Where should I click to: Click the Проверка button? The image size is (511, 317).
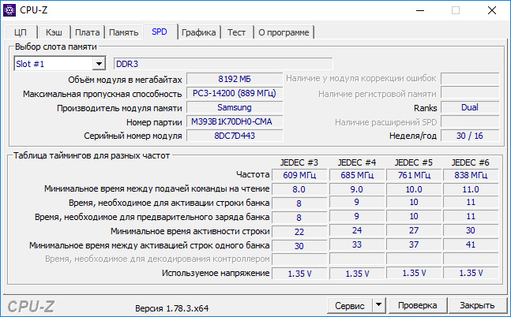417,305
